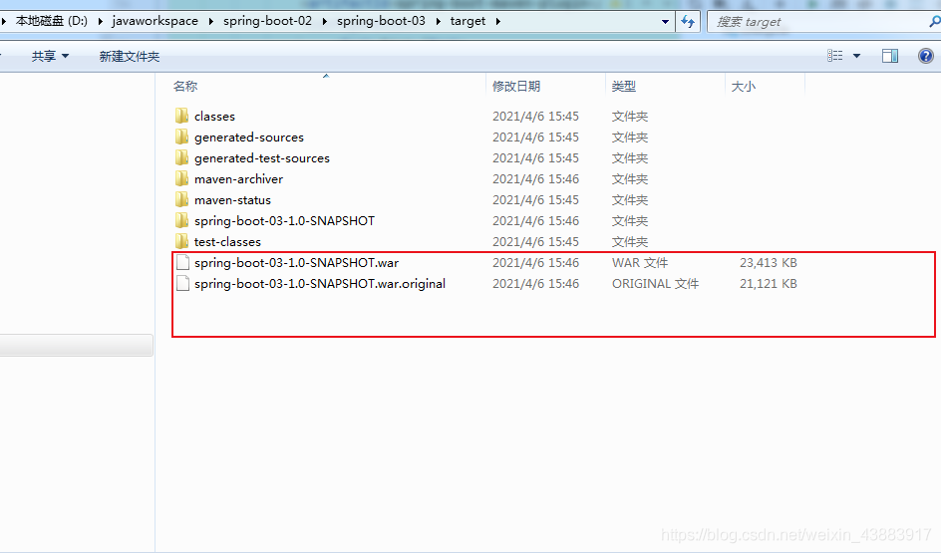
Task: Toggle the preview pane icon
Action: click(x=890, y=56)
